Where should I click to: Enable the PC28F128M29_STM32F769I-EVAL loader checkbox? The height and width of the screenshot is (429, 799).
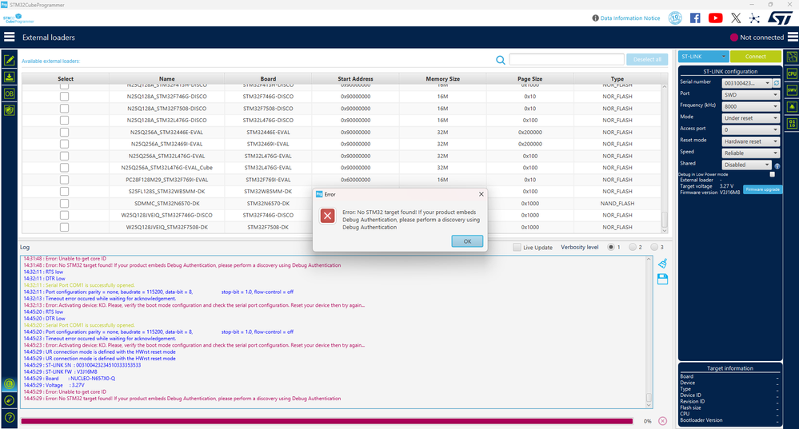(64, 180)
